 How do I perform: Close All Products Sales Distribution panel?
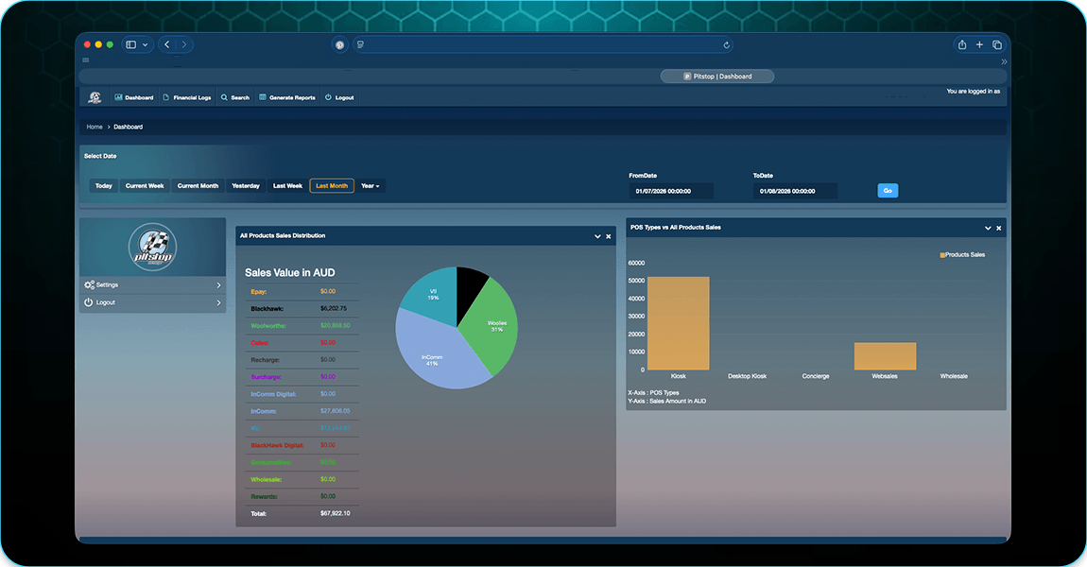[609, 236]
